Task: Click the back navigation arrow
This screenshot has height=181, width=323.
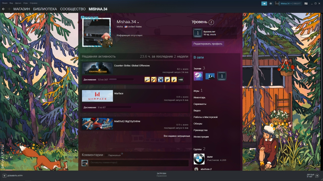Action: point(4,9)
